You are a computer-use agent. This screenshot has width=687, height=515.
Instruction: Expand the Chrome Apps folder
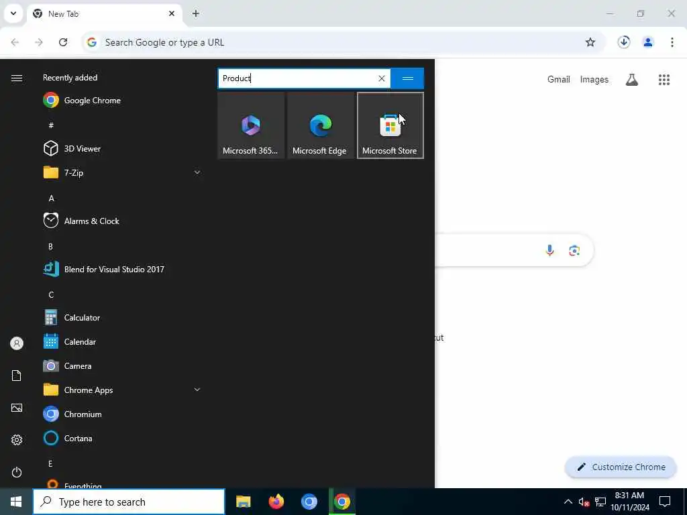tap(122, 390)
